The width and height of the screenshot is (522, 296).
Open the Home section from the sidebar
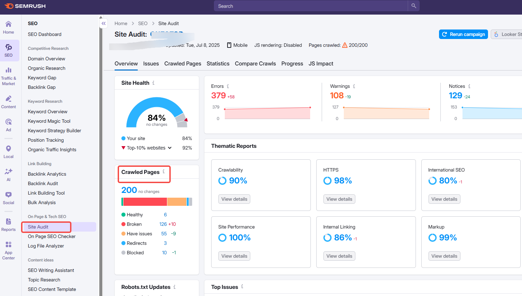(x=8, y=27)
